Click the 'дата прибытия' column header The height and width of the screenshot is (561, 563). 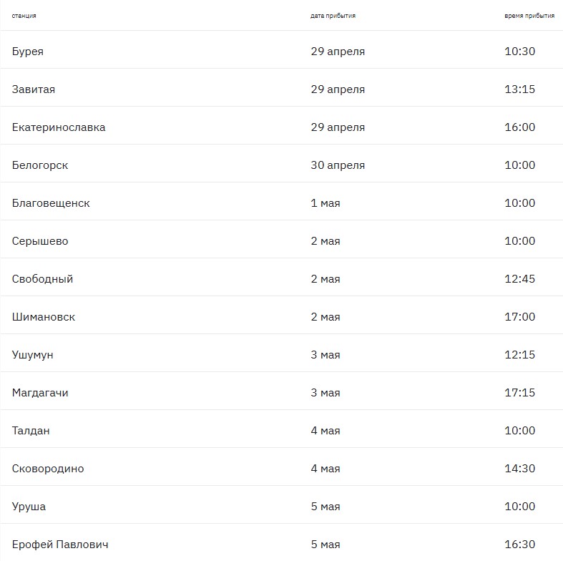(333, 16)
